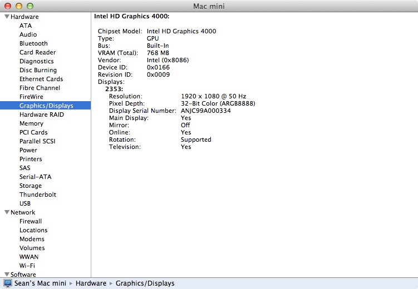Select ATA in the sidebar
Screen dimensions: 418x289
coord(26,26)
